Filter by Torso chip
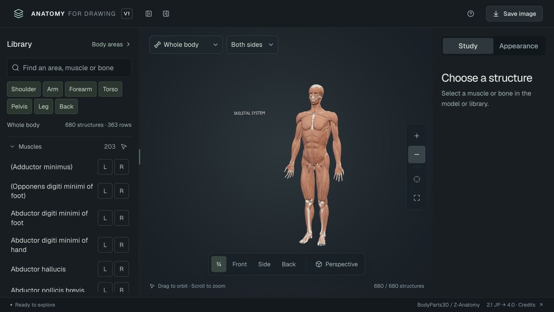Image resolution: width=554 pixels, height=312 pixels. pos(110,89)
